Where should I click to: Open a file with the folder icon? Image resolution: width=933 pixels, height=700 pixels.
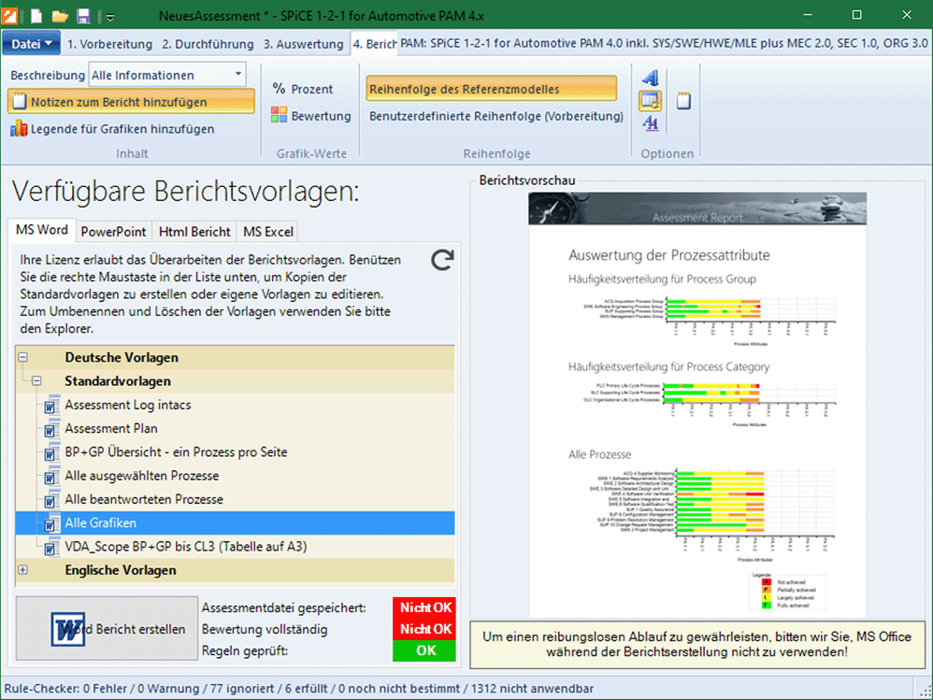tap(60, 16)
